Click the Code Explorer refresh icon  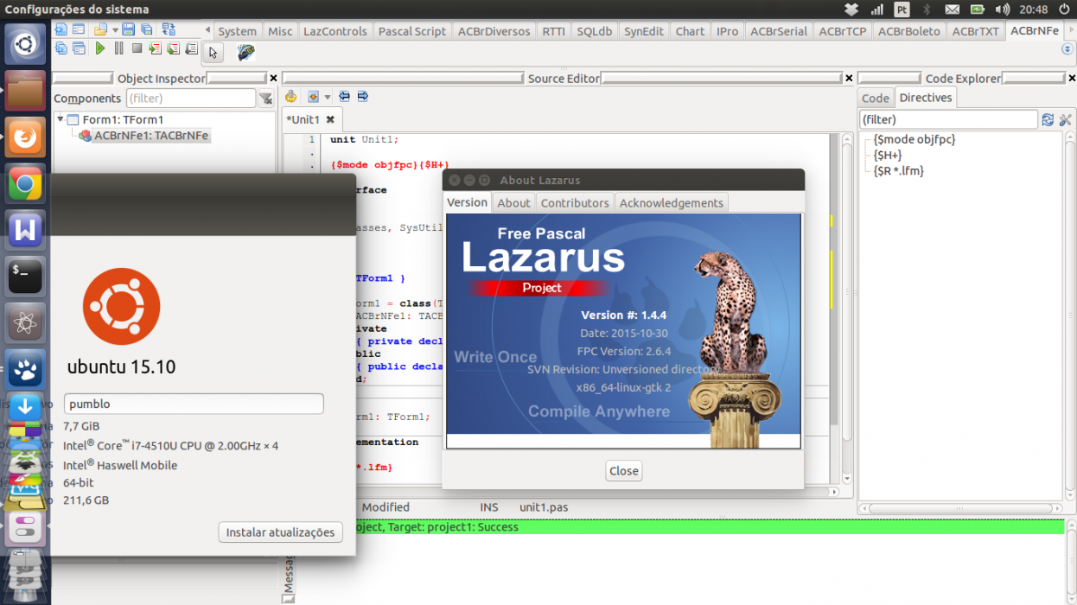coord(1048,119)
